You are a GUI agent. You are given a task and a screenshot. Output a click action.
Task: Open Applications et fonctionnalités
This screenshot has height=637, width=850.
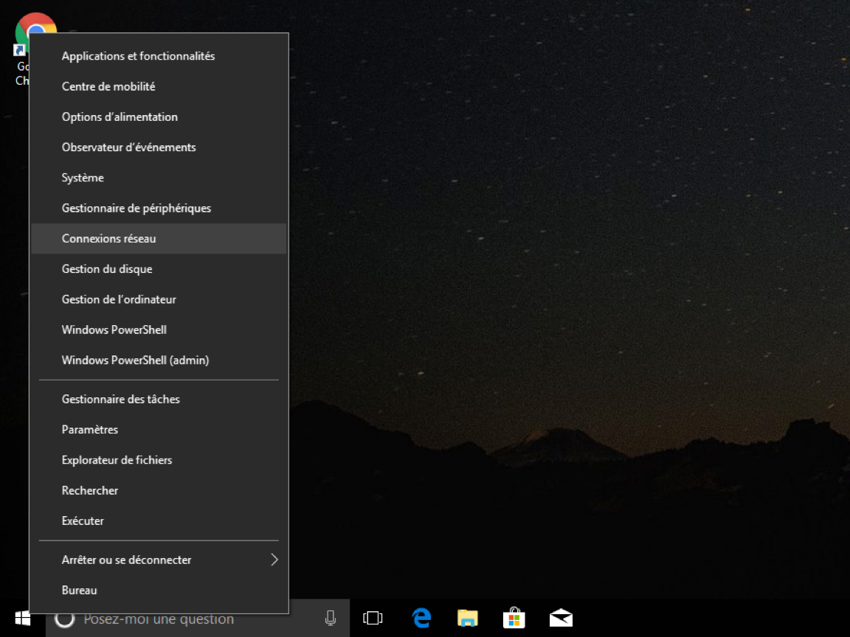pyautogui.click(x=159, y=56)
